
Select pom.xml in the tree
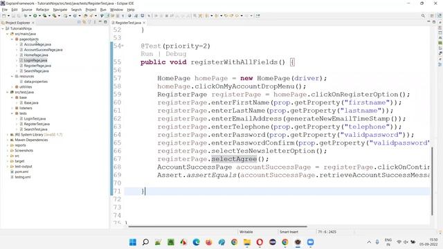(x=21, y=172)
